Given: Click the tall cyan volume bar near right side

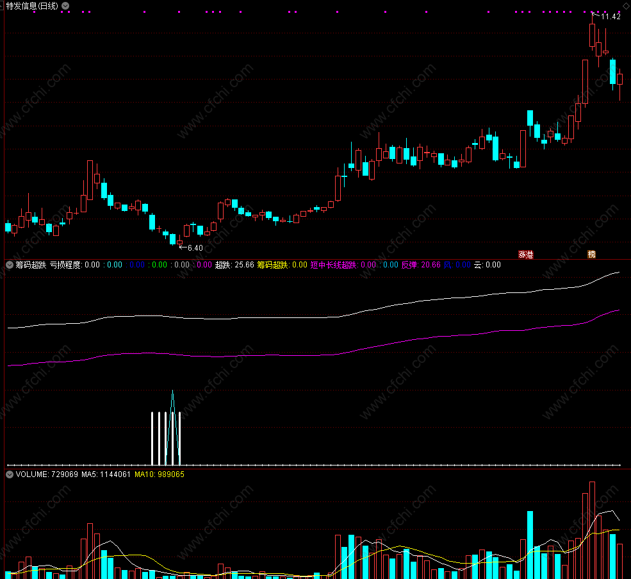Looking at the screenshot, I should [530, 545].
